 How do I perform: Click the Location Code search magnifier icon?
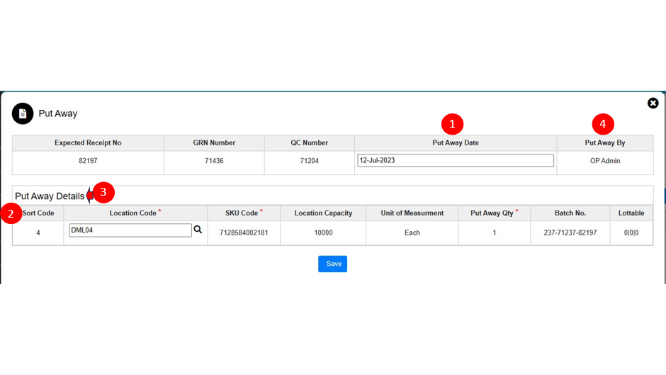point(198,230)
